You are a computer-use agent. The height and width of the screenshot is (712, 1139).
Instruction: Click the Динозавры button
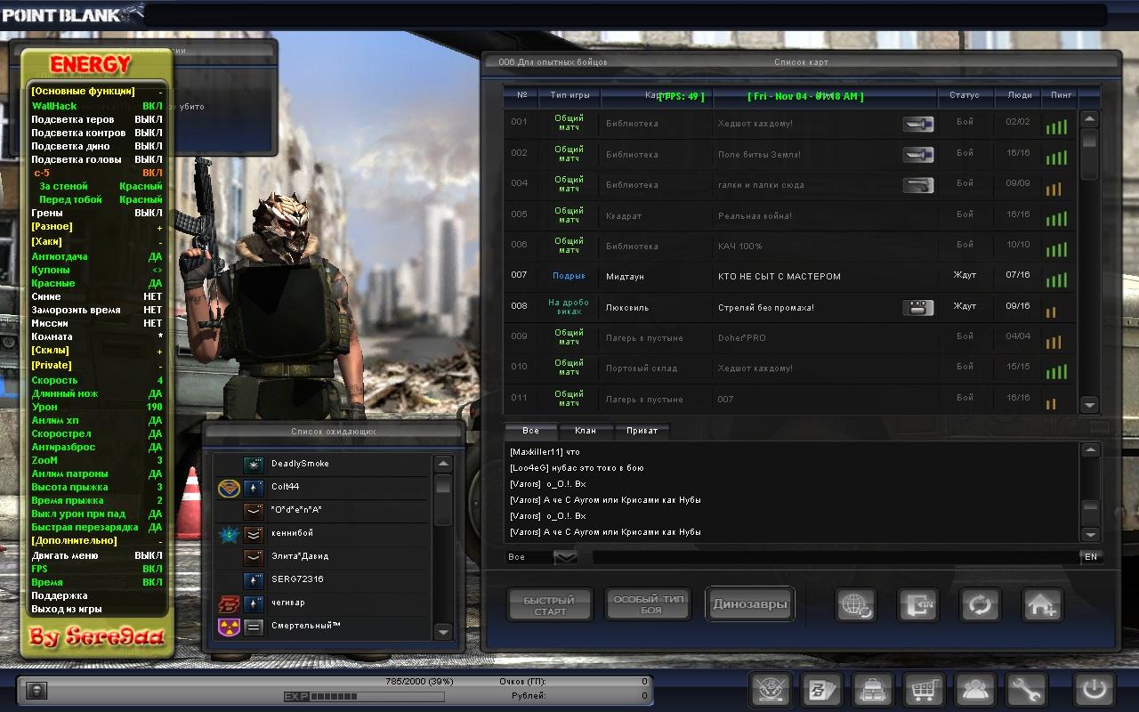pos(750,604)
